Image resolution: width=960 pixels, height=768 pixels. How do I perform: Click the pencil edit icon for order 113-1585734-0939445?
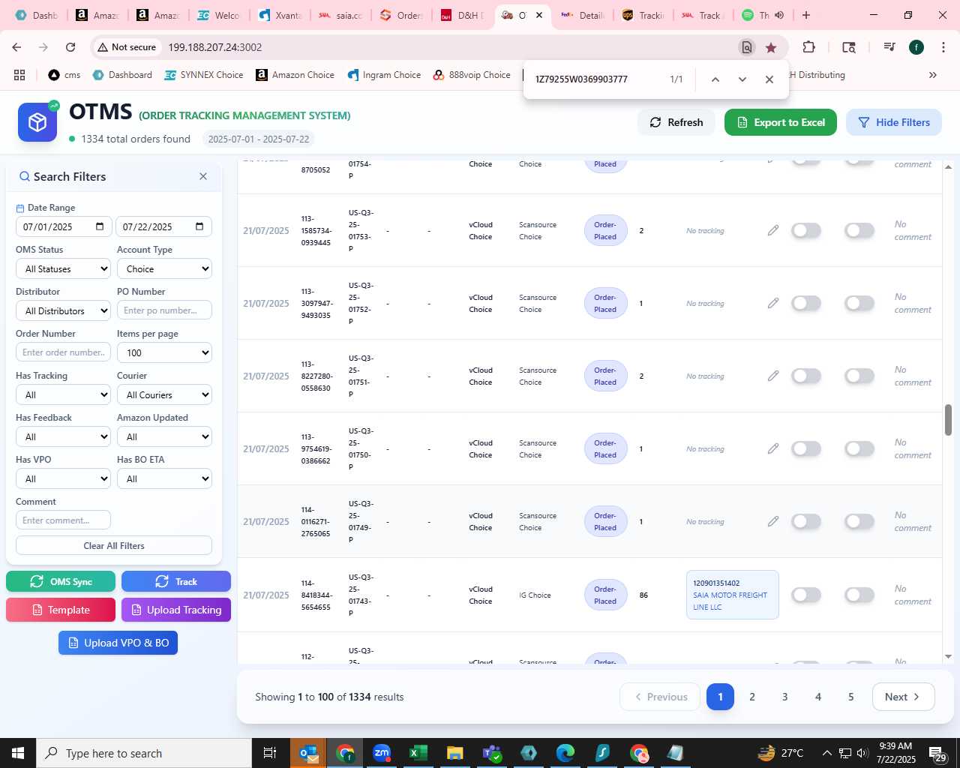pos(773,230)
